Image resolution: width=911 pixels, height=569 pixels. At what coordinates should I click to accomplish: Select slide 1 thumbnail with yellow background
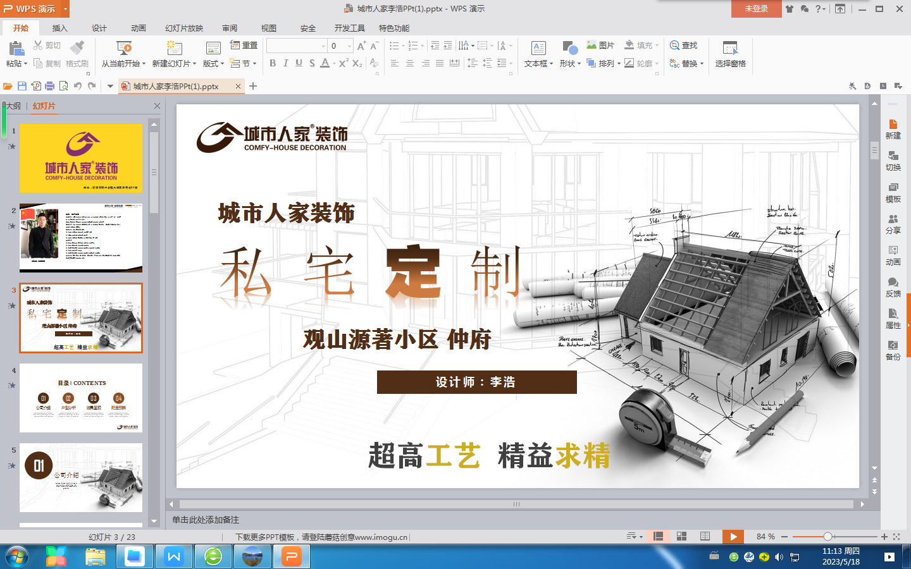point(81,158)
